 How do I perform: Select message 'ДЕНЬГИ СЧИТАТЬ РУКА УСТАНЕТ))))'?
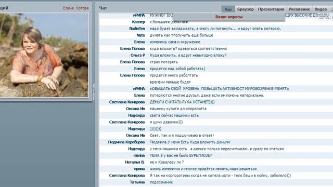pyautogui.click(x=182, y=102)
